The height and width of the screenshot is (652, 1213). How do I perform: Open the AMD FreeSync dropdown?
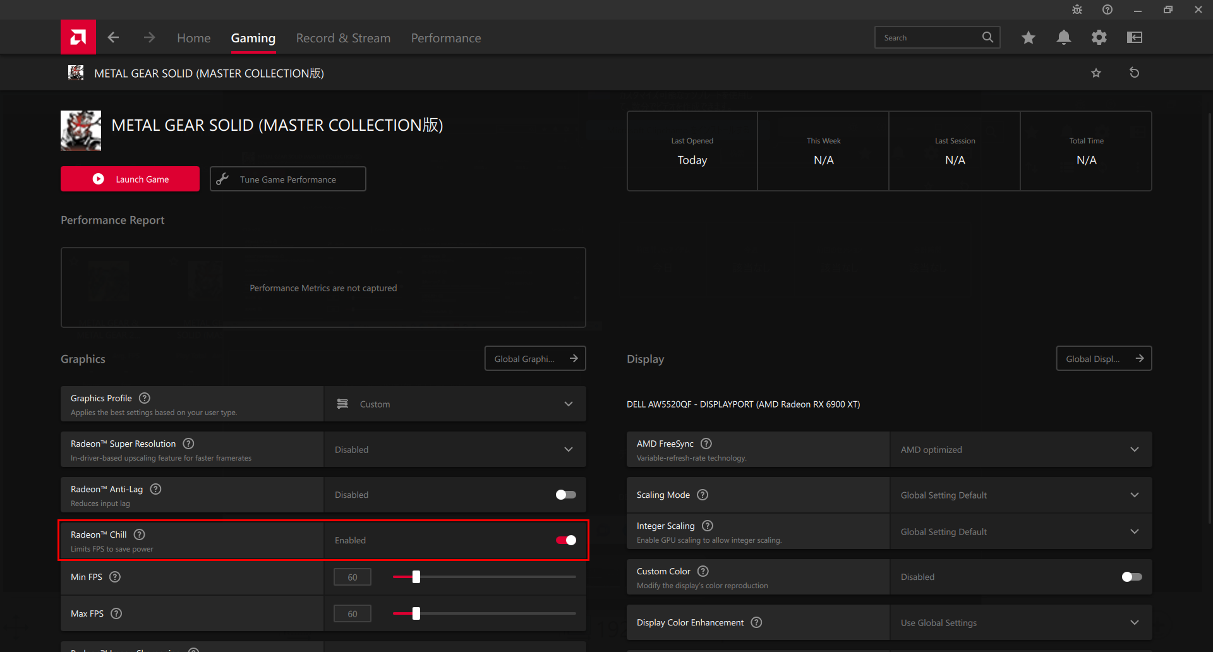point(1021,449)
